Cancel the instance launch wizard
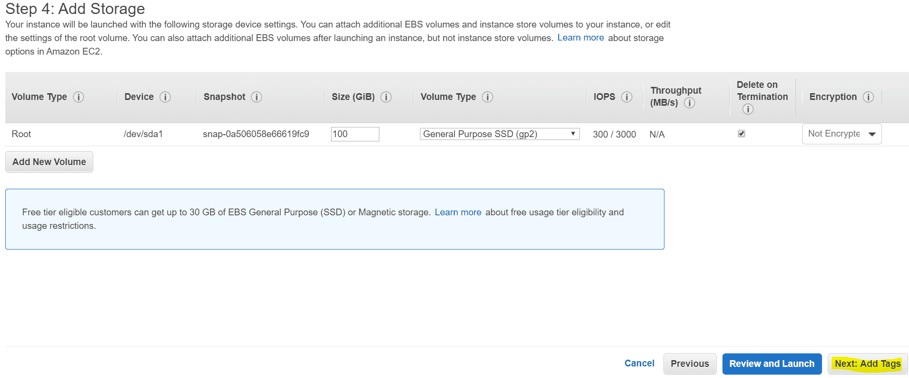The height and width of the screenshot is (378, 909). 639,364
